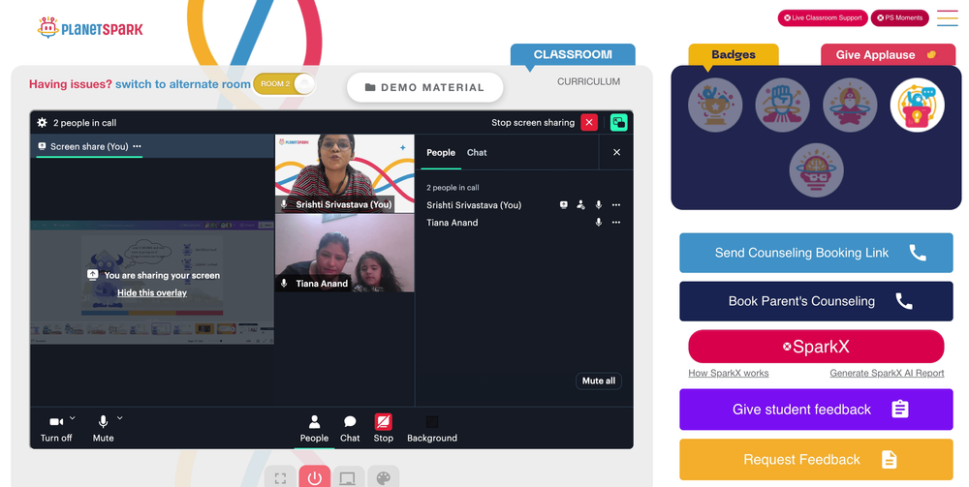
Task: Click the fullscreen expand icon
Action: click(x=281, y=478)
